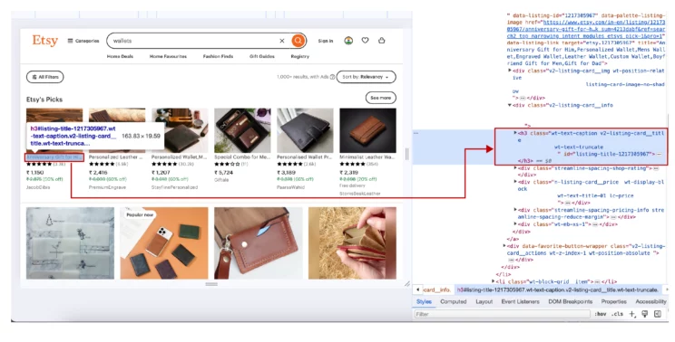The image size is (675, 342).
Task: Open the Gift Guides menu link
Action: 261,56
